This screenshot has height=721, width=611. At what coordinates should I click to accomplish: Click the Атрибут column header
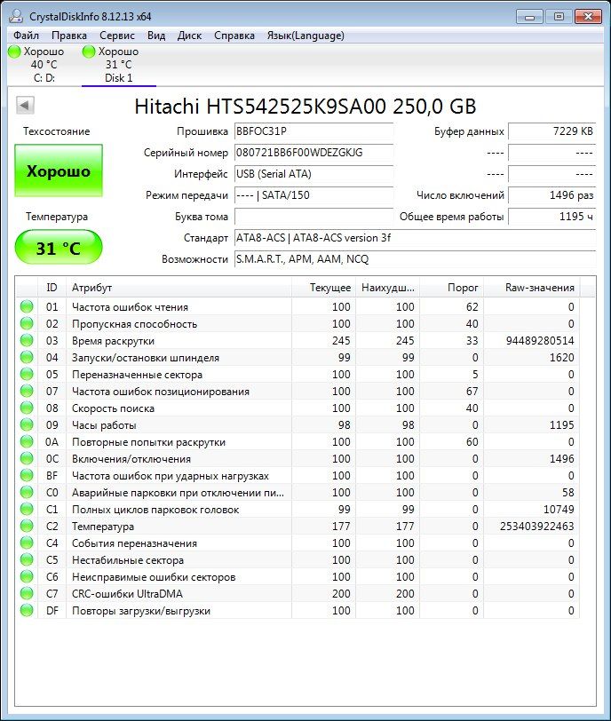(179, 288)
